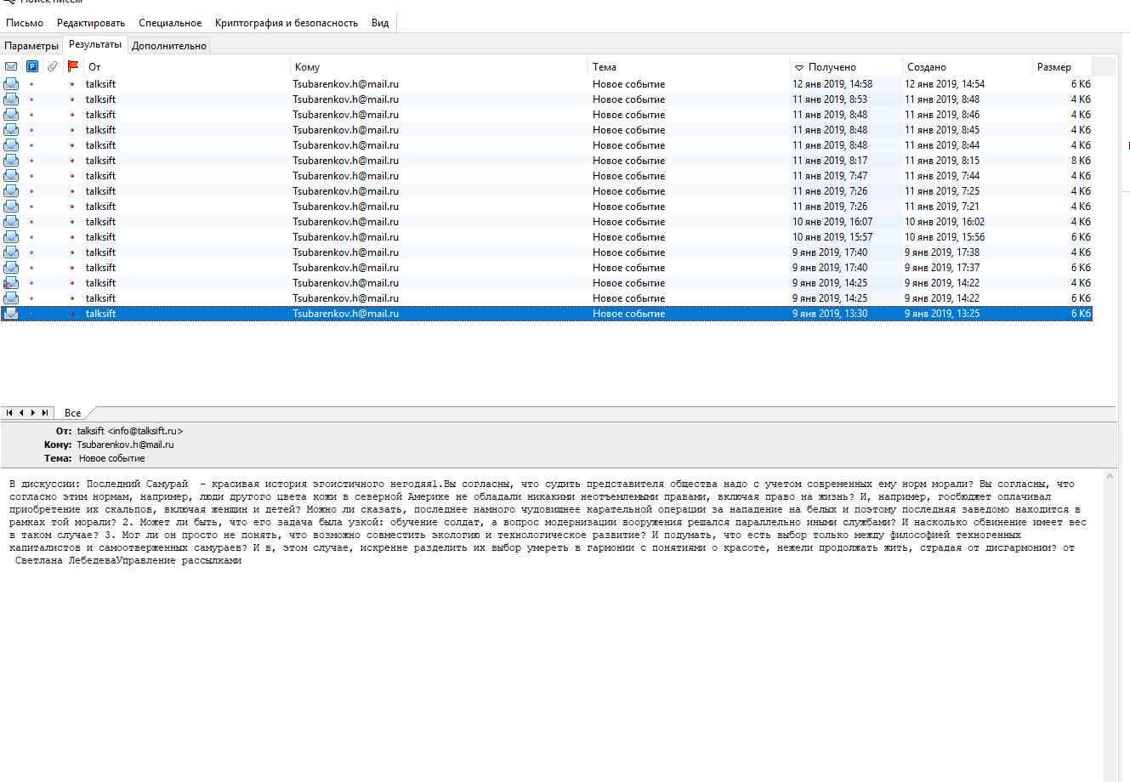Click envelope icon of message created 7:25

click(x=11, y=191)
